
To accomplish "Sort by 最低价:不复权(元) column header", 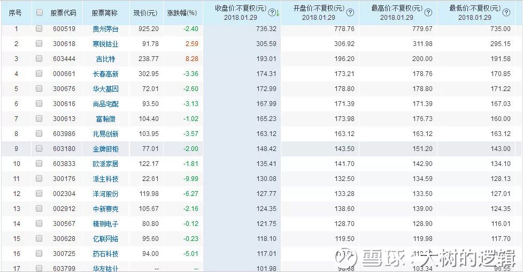I will (x=475, y=9).
